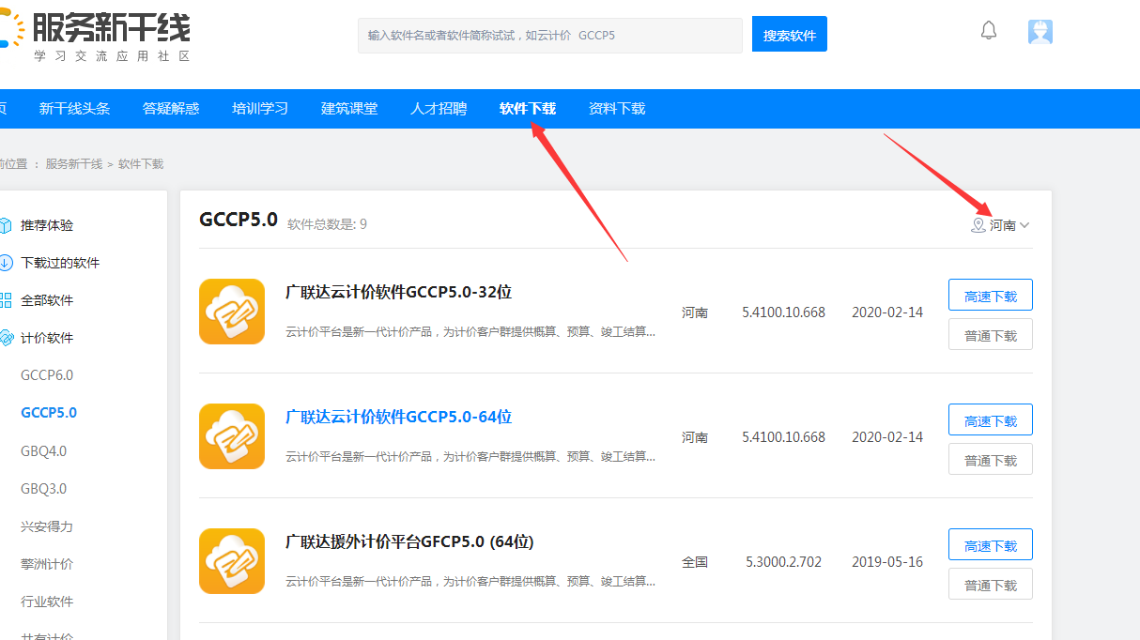
Task: Select GCCP6.0 in sidebar list
Action: pyautogui.click(x=47, y=375)
